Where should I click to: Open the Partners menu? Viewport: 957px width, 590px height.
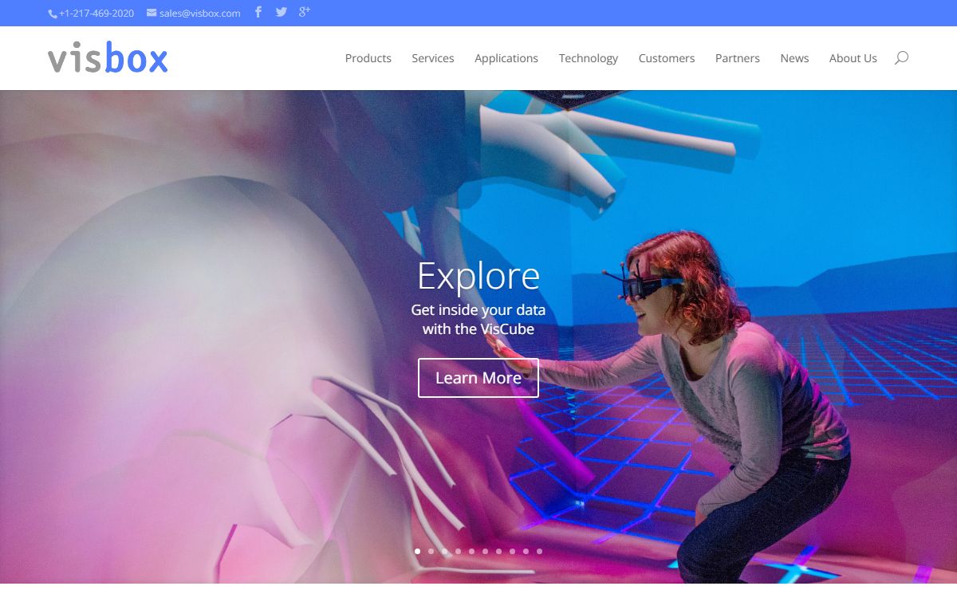(x=738, y=58)
